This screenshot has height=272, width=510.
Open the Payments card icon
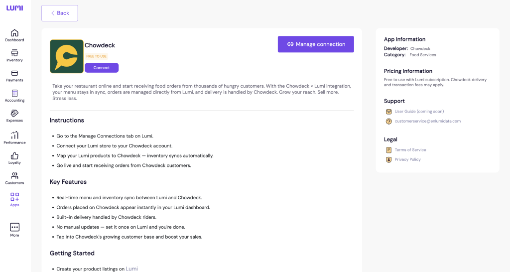(14, 73)
